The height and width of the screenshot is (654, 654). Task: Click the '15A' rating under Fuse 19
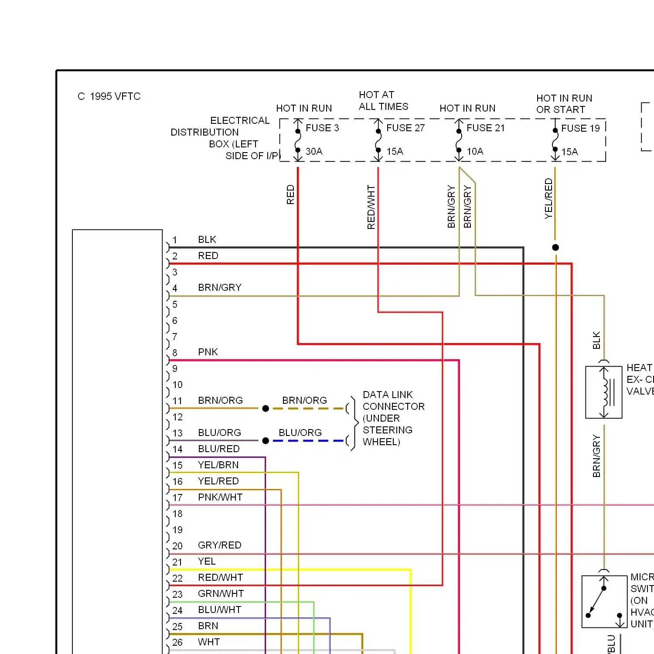tap(569, 152)
